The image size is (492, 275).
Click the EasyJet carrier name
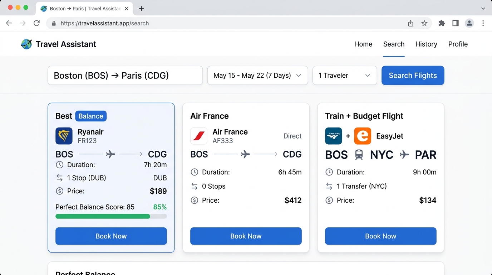point(390,136)
